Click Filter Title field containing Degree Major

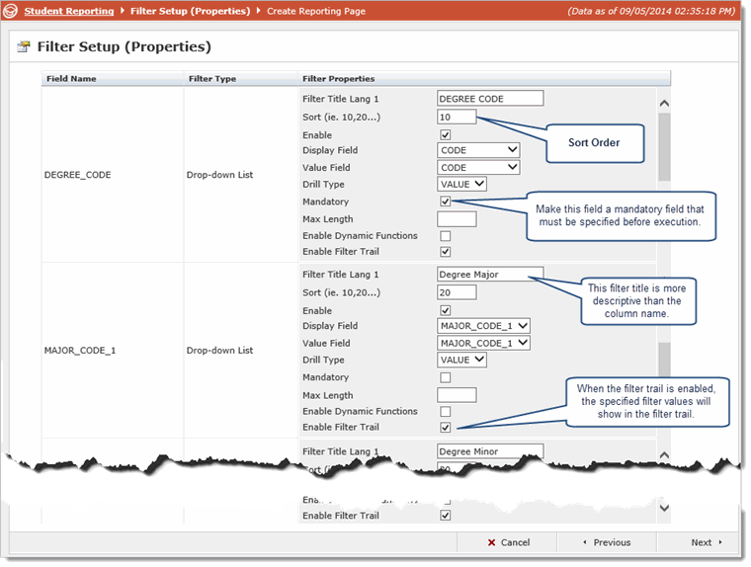click(490, 275)
